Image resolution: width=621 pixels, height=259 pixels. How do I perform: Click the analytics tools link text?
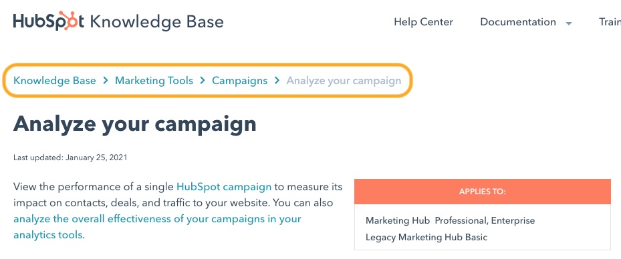coord(48,235)
